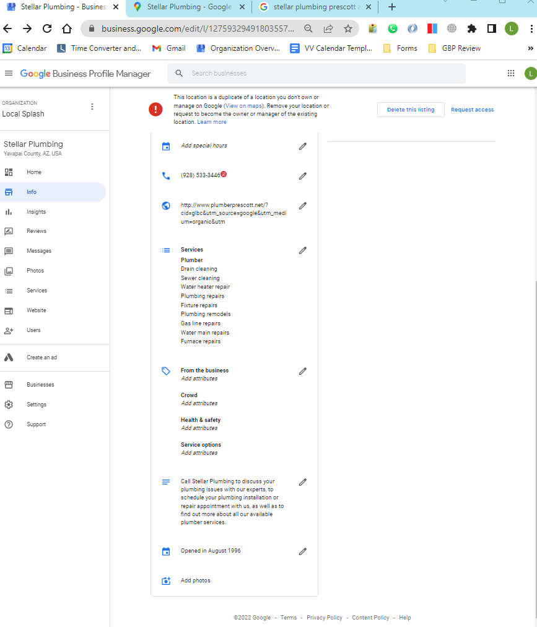This screenshot has height=627, width=537.
Task: Edit Opened in August 1996 pencil
Action: pyautogui.click(x=303, y=551)
